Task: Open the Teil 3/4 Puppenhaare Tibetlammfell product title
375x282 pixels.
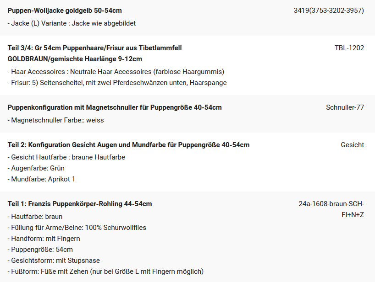Action: [x=95, y=53]
